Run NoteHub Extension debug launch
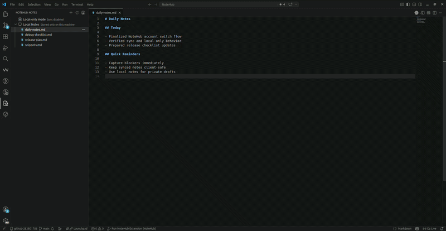This screenshot has width=446, height=231. click(132, 228)
